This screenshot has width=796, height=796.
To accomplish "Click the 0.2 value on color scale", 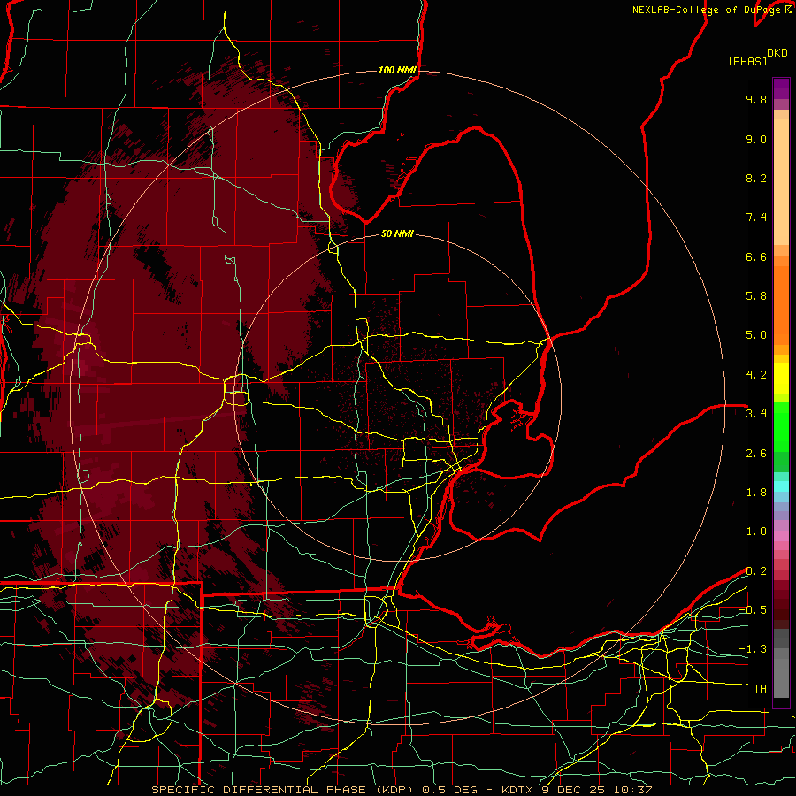I will 756,571.
